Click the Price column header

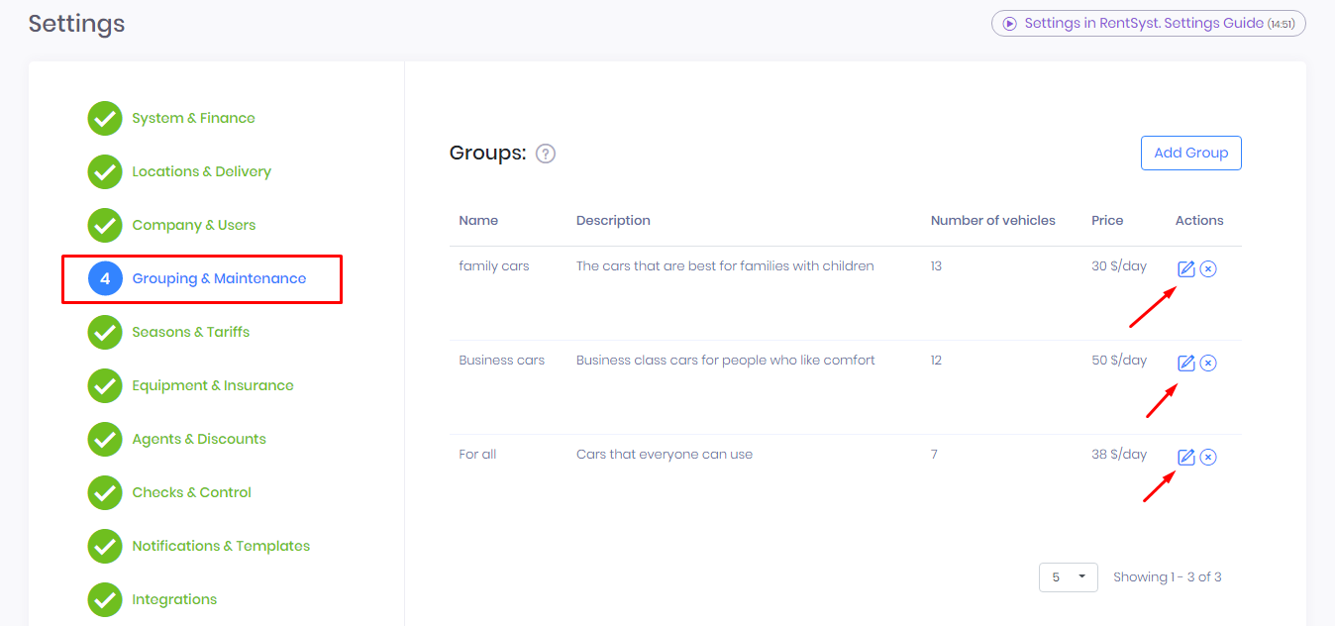point(1107,220)
